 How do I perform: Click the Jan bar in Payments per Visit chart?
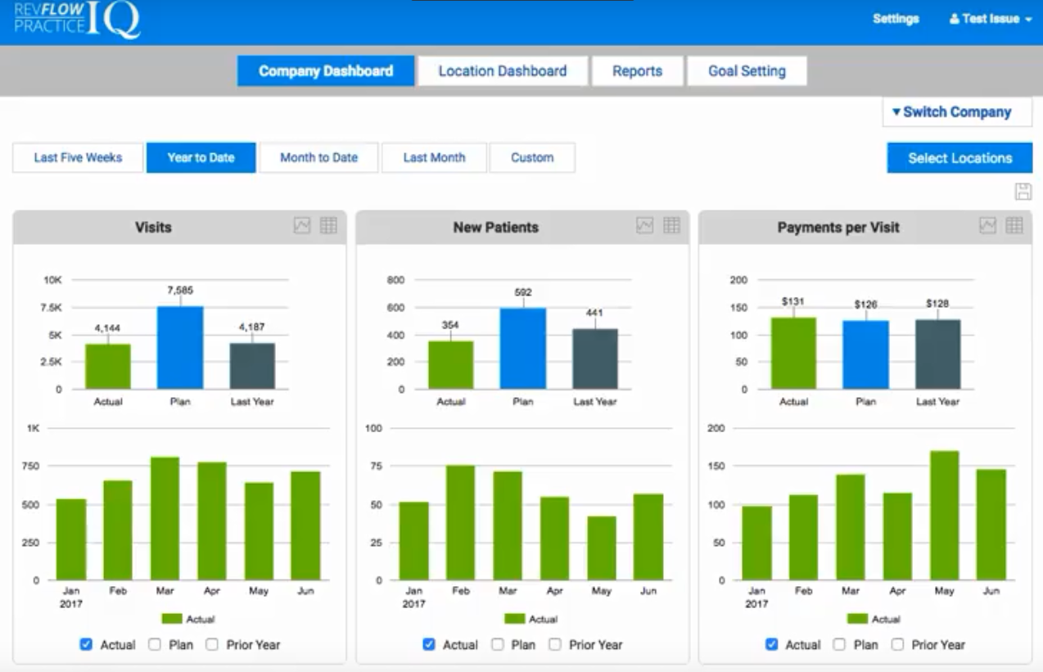tap(756, 543)
